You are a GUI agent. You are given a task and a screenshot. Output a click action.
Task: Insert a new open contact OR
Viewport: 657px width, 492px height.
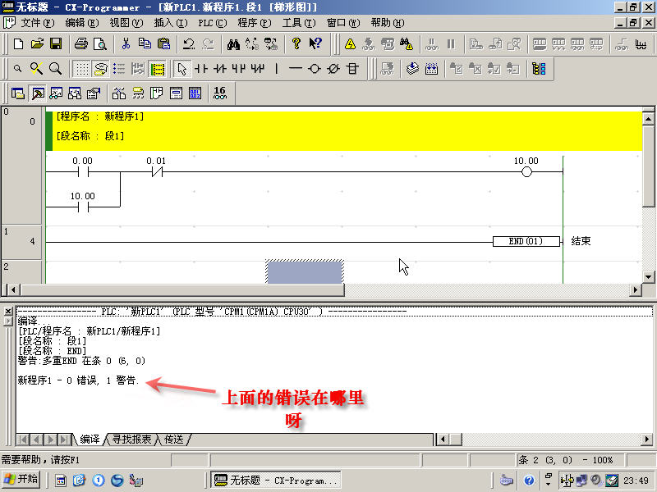pyautogui.click(x=238, y=69)
